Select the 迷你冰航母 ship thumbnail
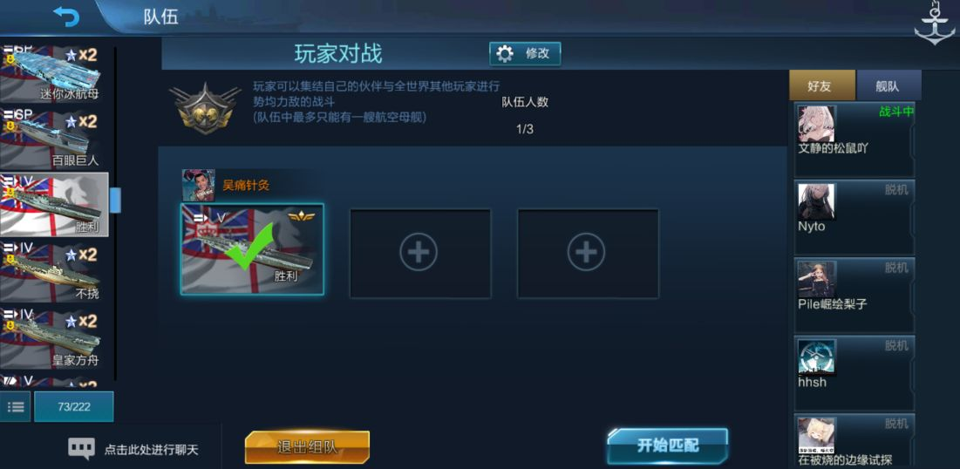The width and height of the screenshot is (960, 469). [x=54, y=74]
